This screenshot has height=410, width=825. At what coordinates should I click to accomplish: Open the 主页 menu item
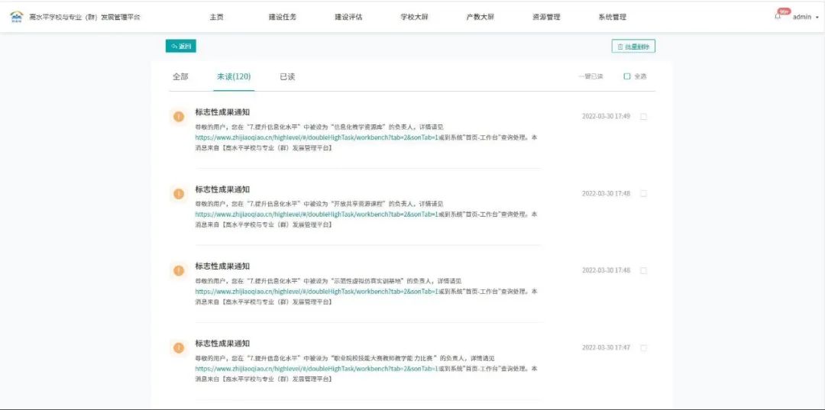tap(217, 17)
